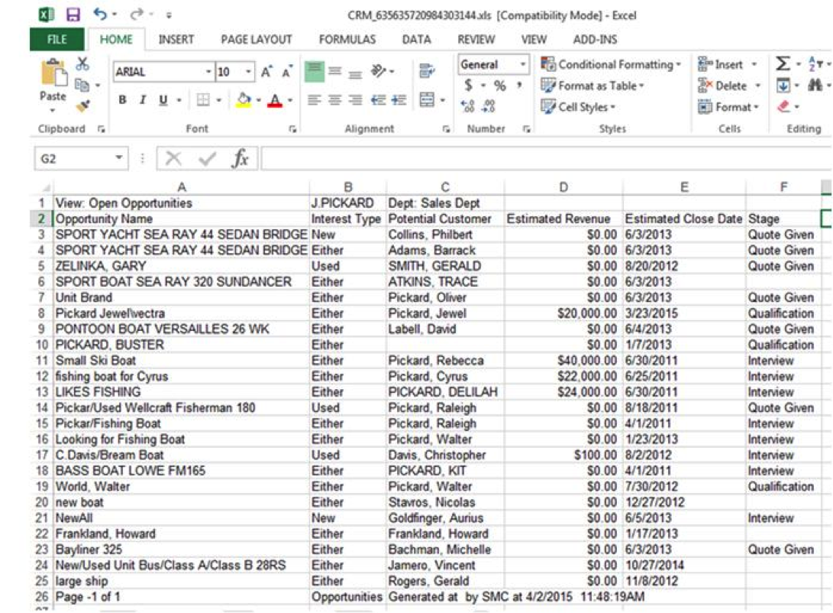
Task: Center text horizontally icon
Action: 334,100
